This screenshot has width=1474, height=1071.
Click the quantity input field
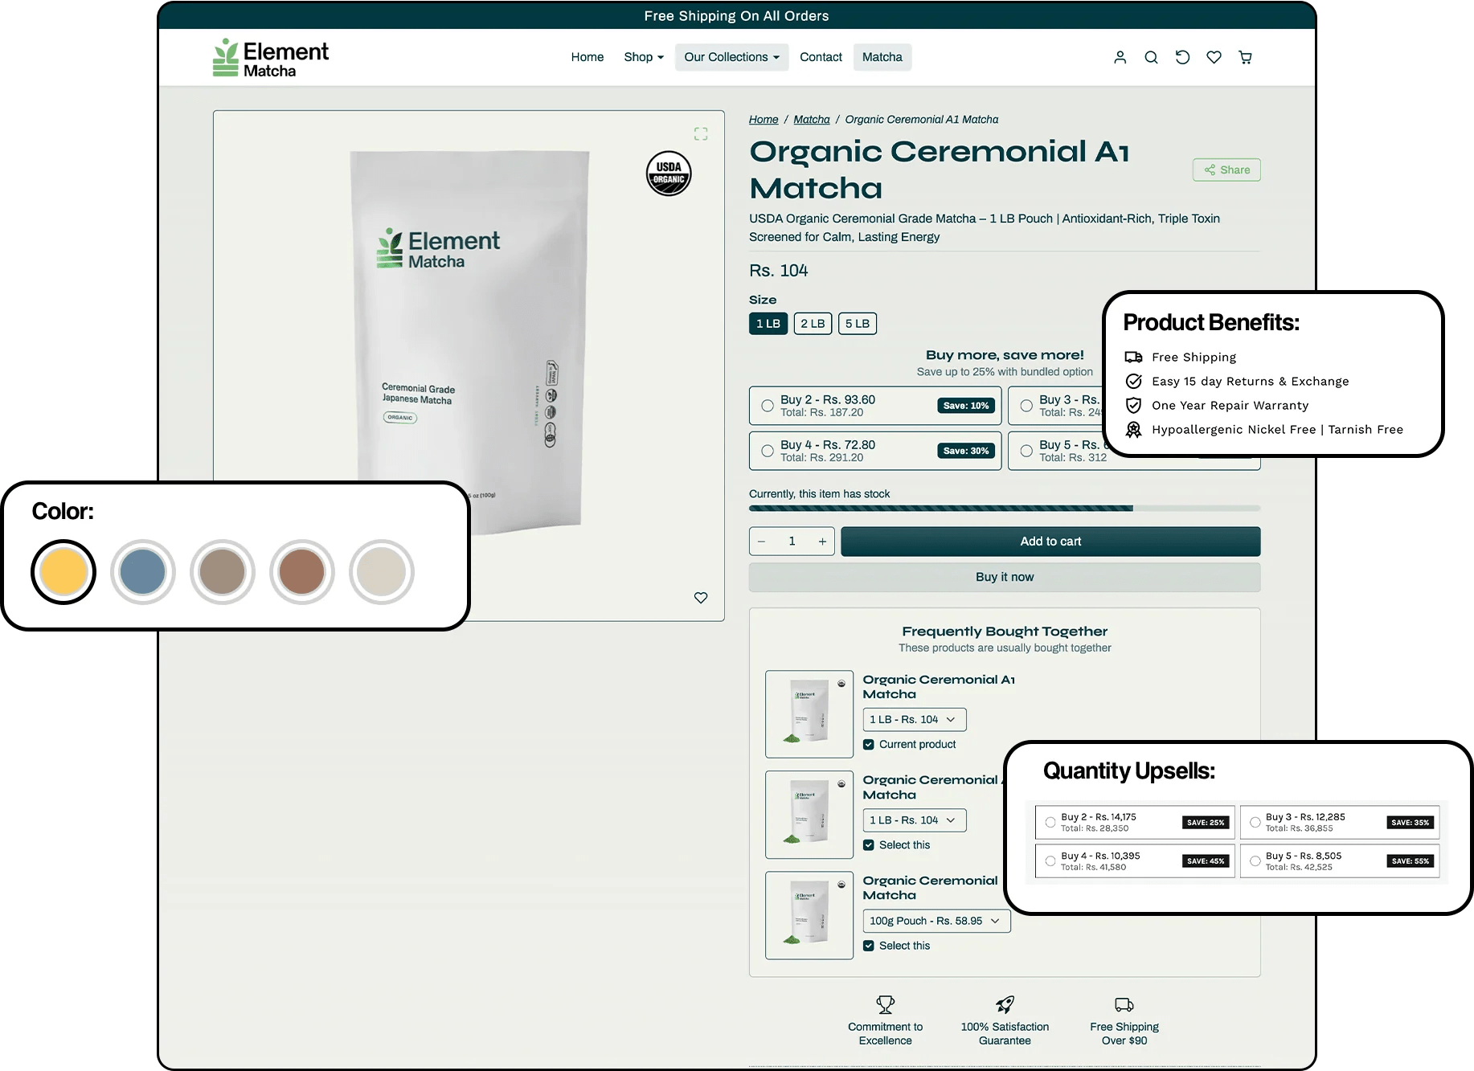(792, 542)
